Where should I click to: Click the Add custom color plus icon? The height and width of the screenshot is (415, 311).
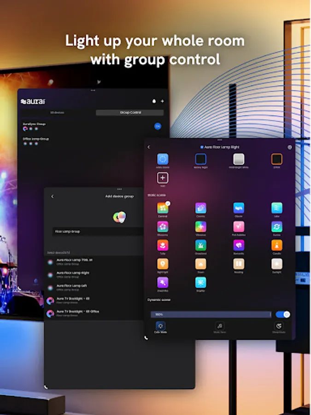(163, 178)
